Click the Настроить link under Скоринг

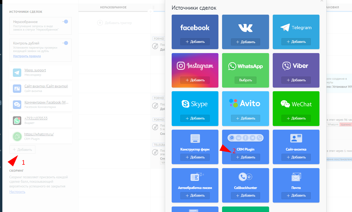coord(17,192)
